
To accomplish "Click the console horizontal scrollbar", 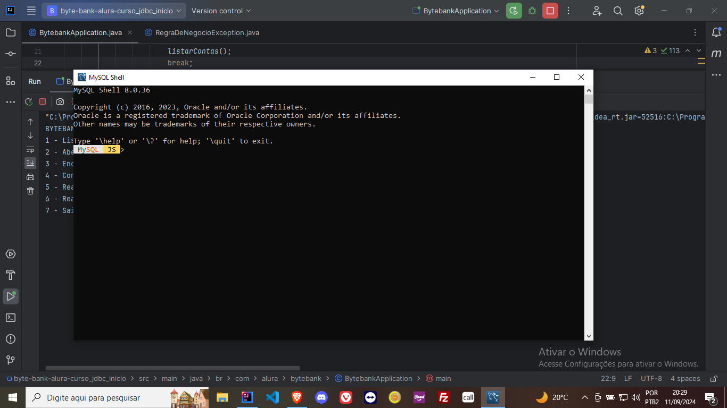I will pos(172,368).
